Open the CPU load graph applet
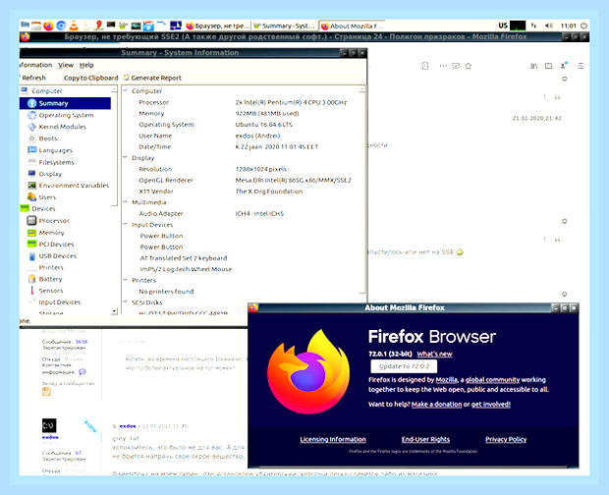The width and height of the screenshot is (609, 495). (x=518, y=26)
